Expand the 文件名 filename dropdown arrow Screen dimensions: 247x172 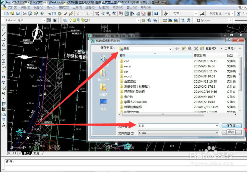click(x=217, y=126)
